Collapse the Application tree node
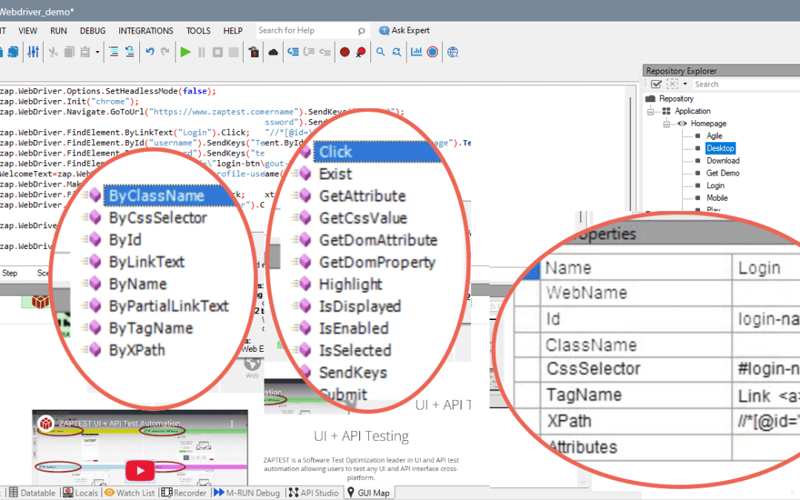 tap(650, 111)
